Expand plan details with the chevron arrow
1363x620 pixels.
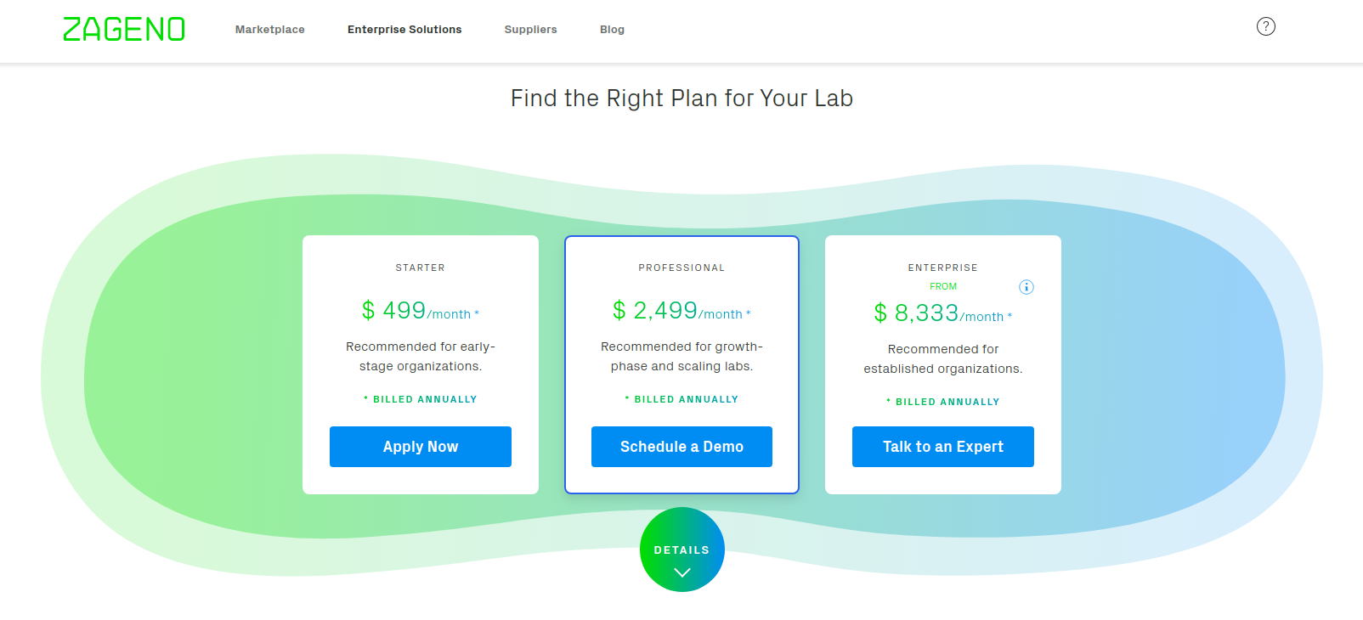coord(681,572)
